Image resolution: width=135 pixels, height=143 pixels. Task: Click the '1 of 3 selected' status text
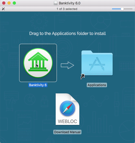click(67, 9)
